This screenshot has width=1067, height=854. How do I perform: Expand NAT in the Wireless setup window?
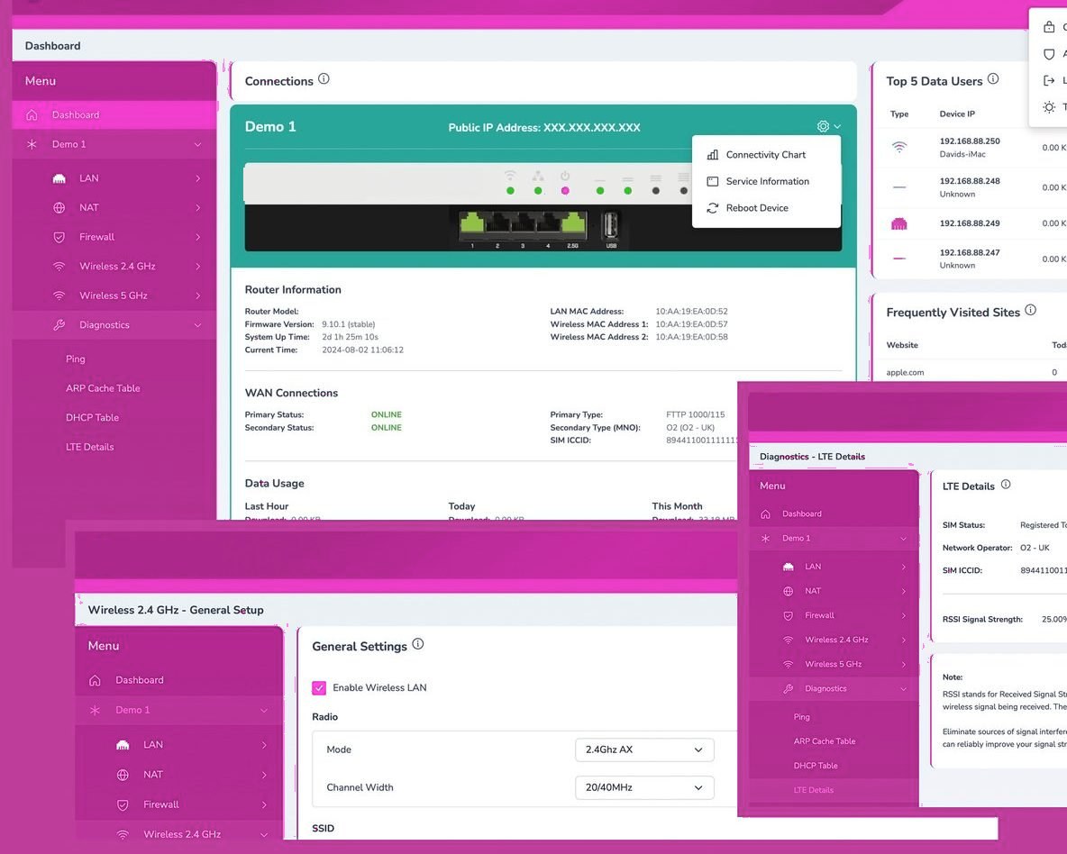click(x=179, y=775)
